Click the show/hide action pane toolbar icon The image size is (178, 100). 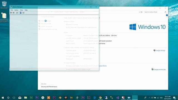click(23, 13)
